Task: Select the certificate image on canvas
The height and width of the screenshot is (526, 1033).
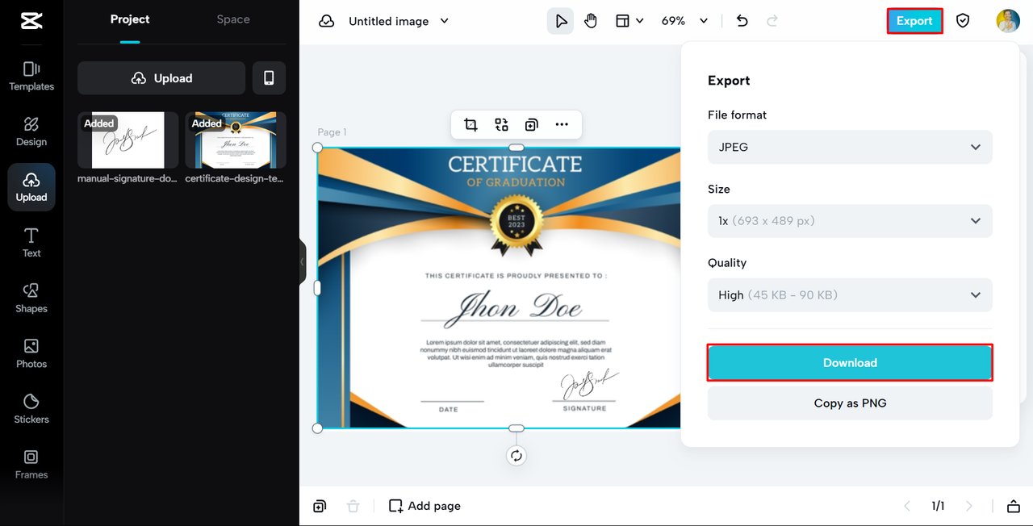Action: tap(499, 288)
